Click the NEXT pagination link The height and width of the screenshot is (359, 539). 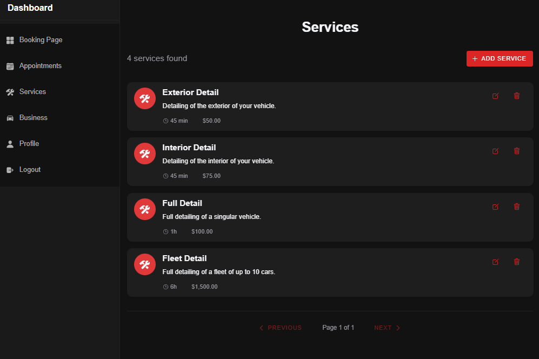point(387,328)
